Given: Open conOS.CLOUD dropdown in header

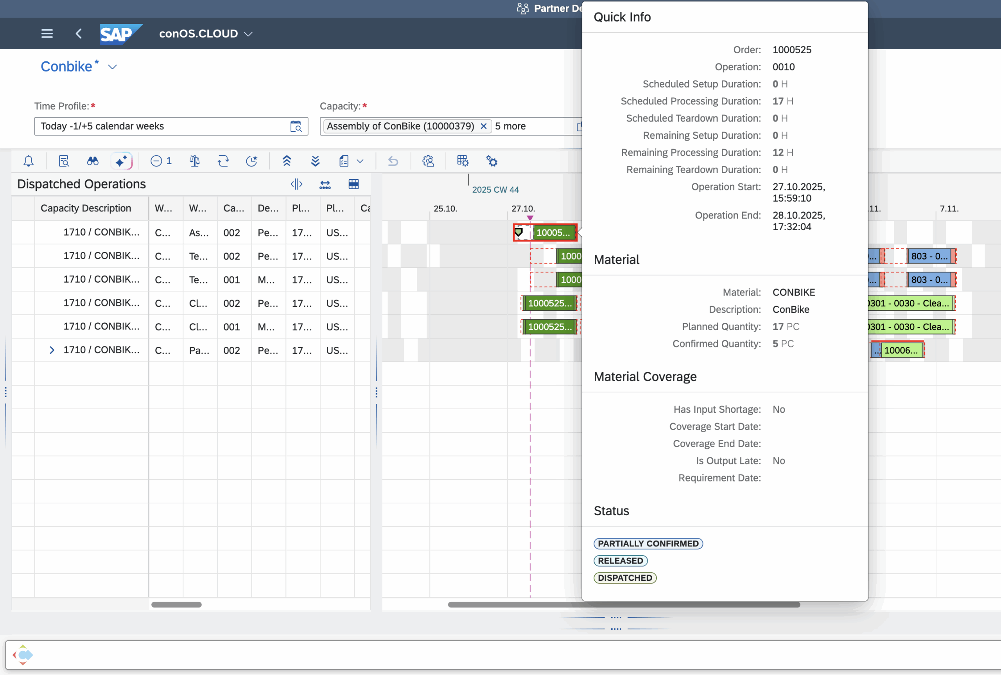Looking at the screenshot, I should pyautogui.click(x=248, y=34).
